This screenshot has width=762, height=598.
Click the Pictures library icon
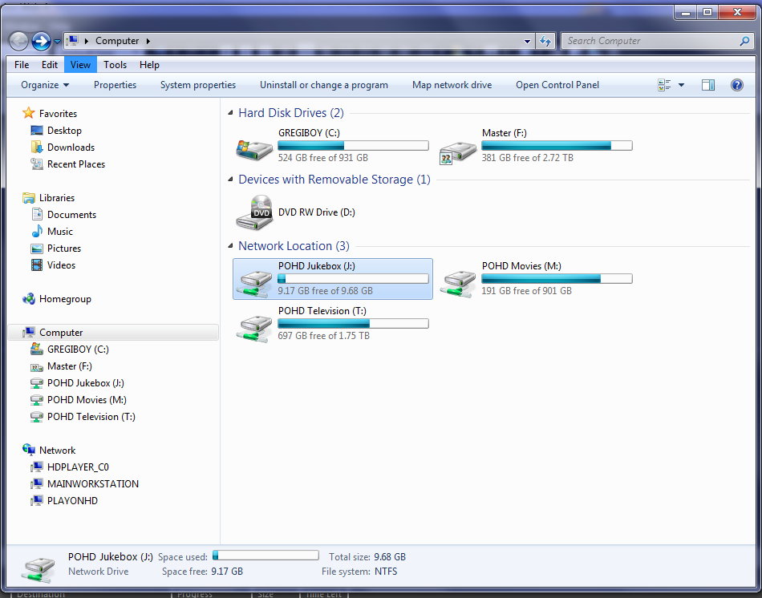37,248
